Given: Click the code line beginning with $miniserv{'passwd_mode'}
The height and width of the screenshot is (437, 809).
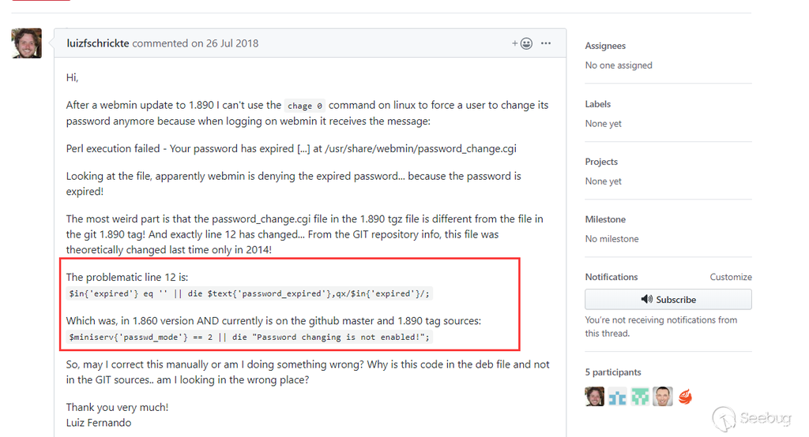Looking at the screenshot, I should [x=250, y=337].
